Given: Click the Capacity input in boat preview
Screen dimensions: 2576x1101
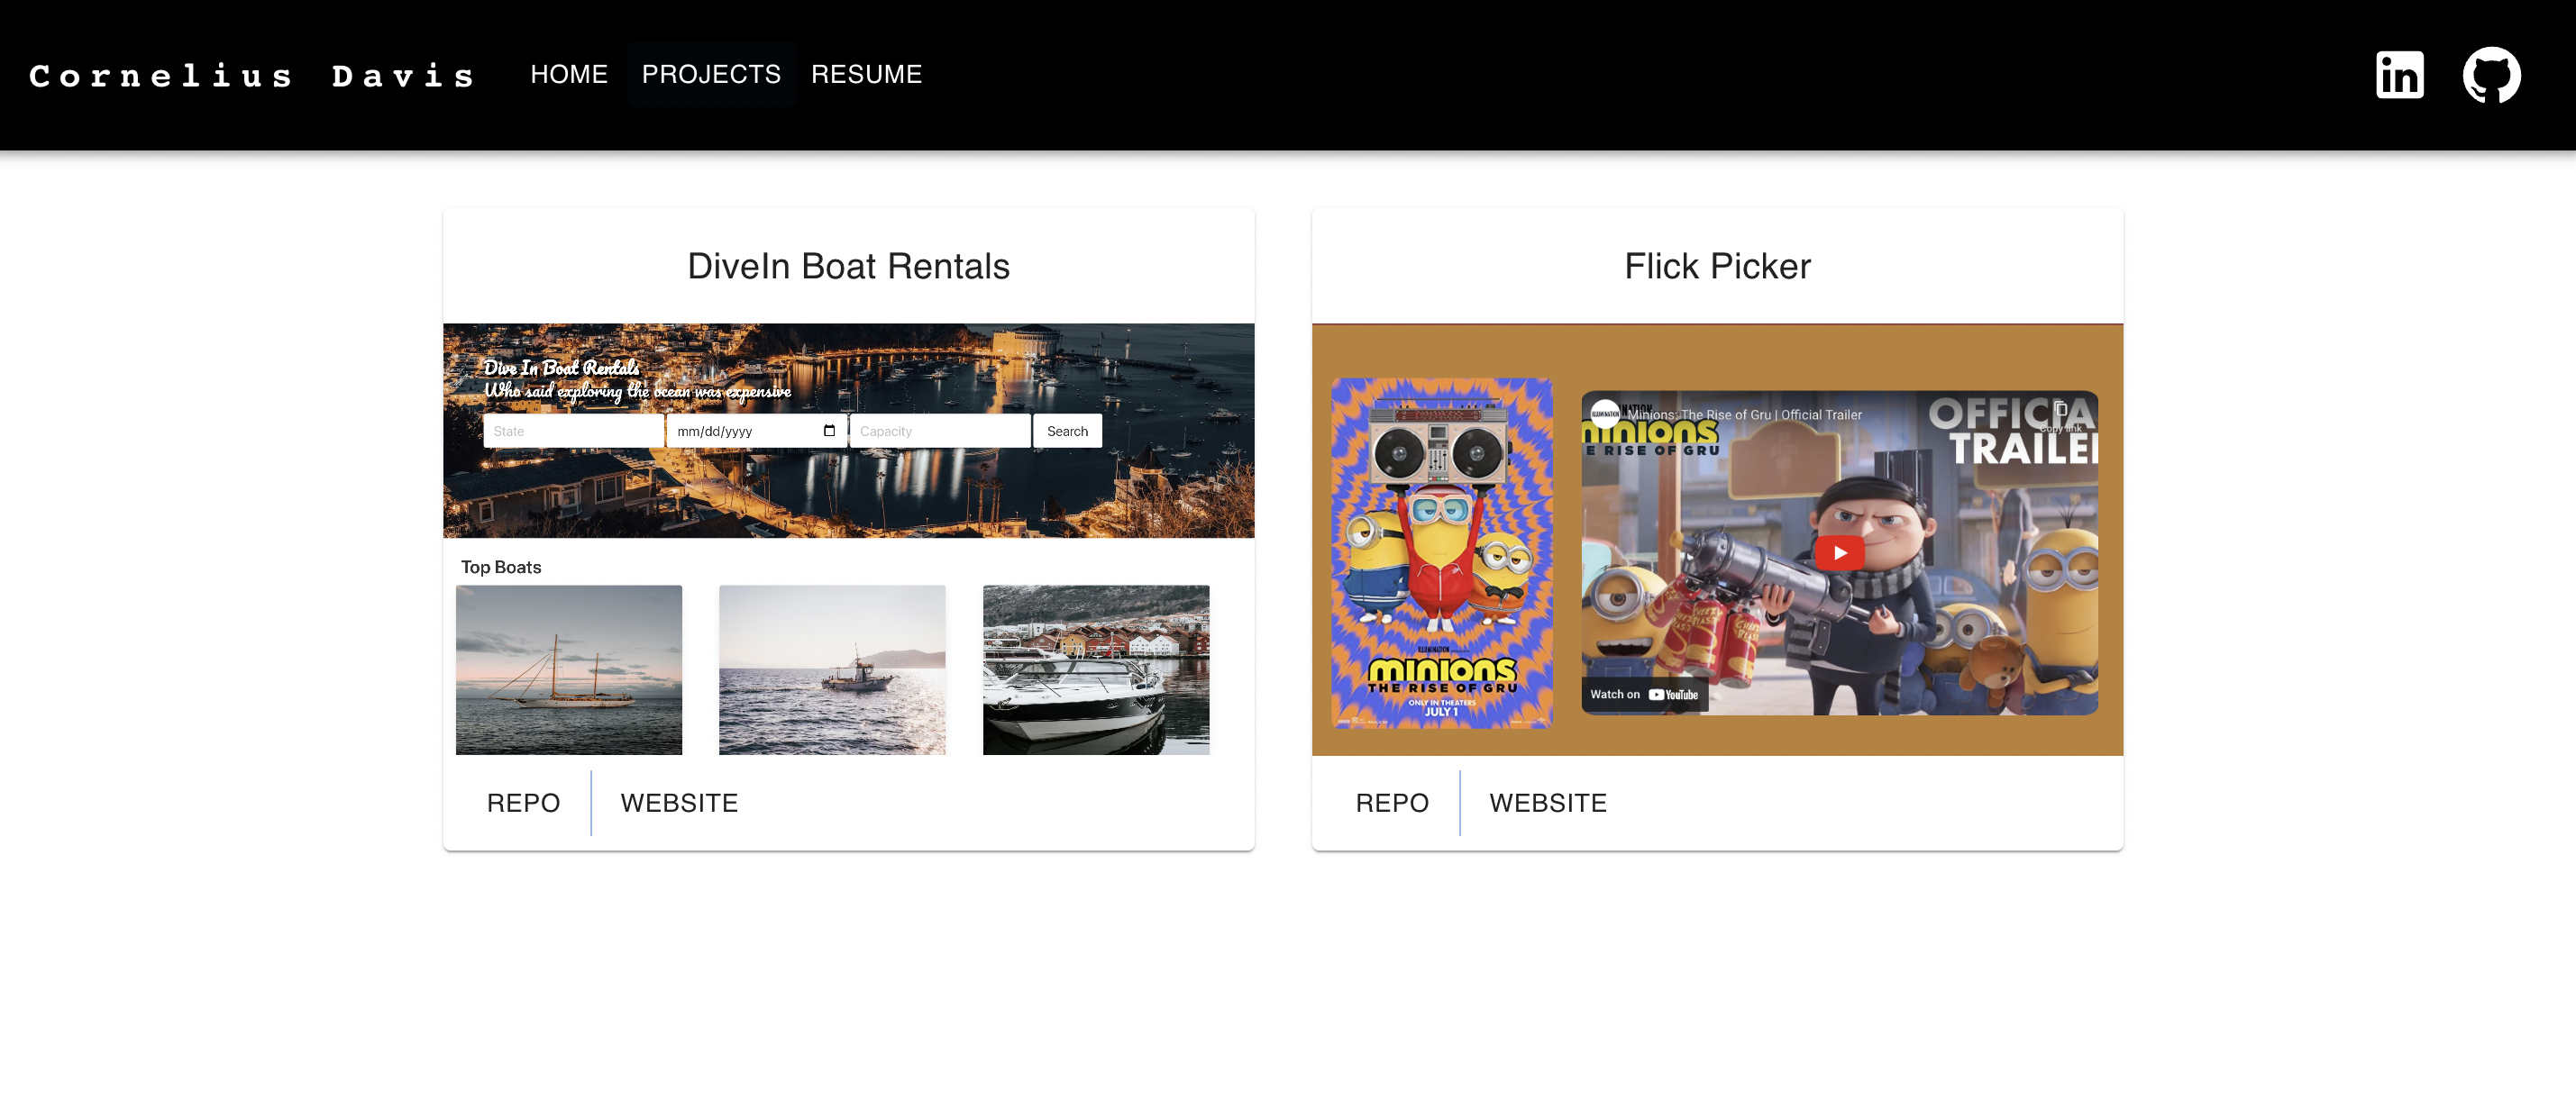Looking at the screenshot, I should click(x=940, y=431).
